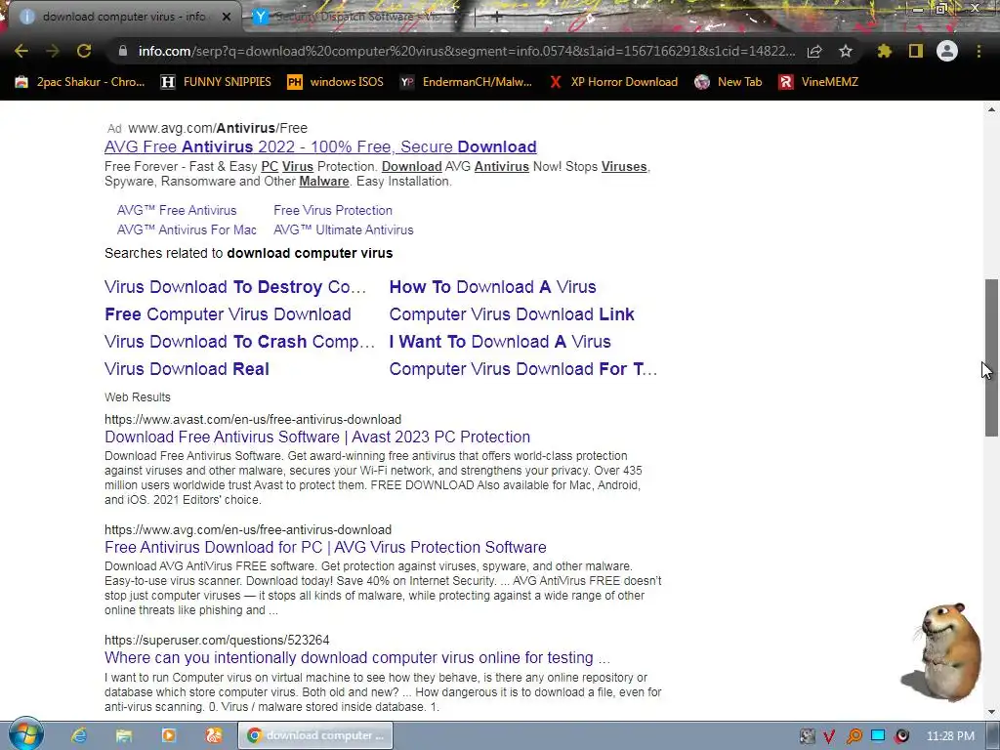Open the round disc tray icon

coord(901,736)
